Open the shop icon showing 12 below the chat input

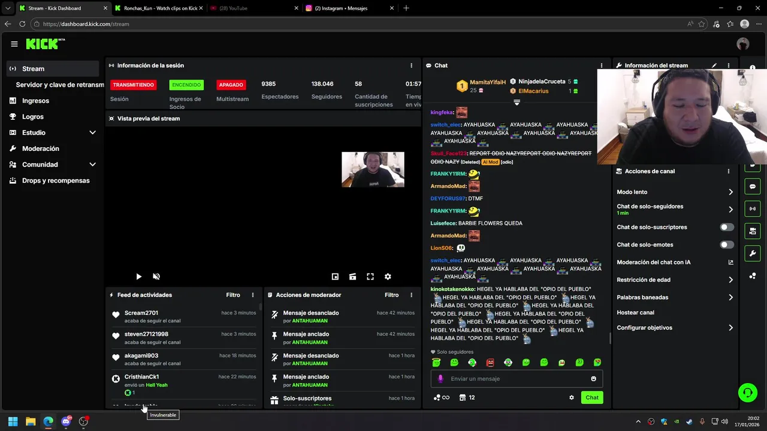467,397
